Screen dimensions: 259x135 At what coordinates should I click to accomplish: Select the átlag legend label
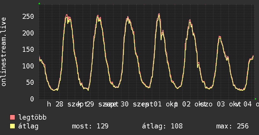pyautogui.click(x=28, y=126)
